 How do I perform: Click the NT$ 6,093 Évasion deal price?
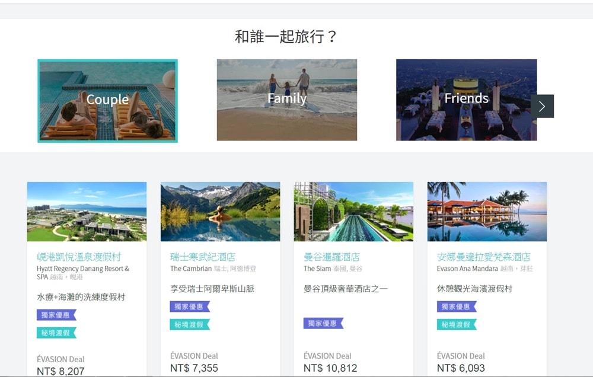[x=461, y=368]
